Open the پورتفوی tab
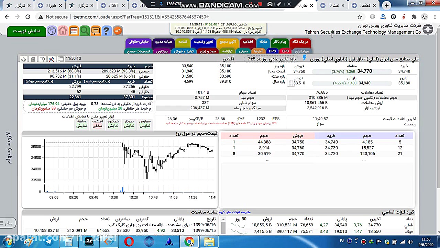The width and height of the screenshot is (440, 248). 162,51
